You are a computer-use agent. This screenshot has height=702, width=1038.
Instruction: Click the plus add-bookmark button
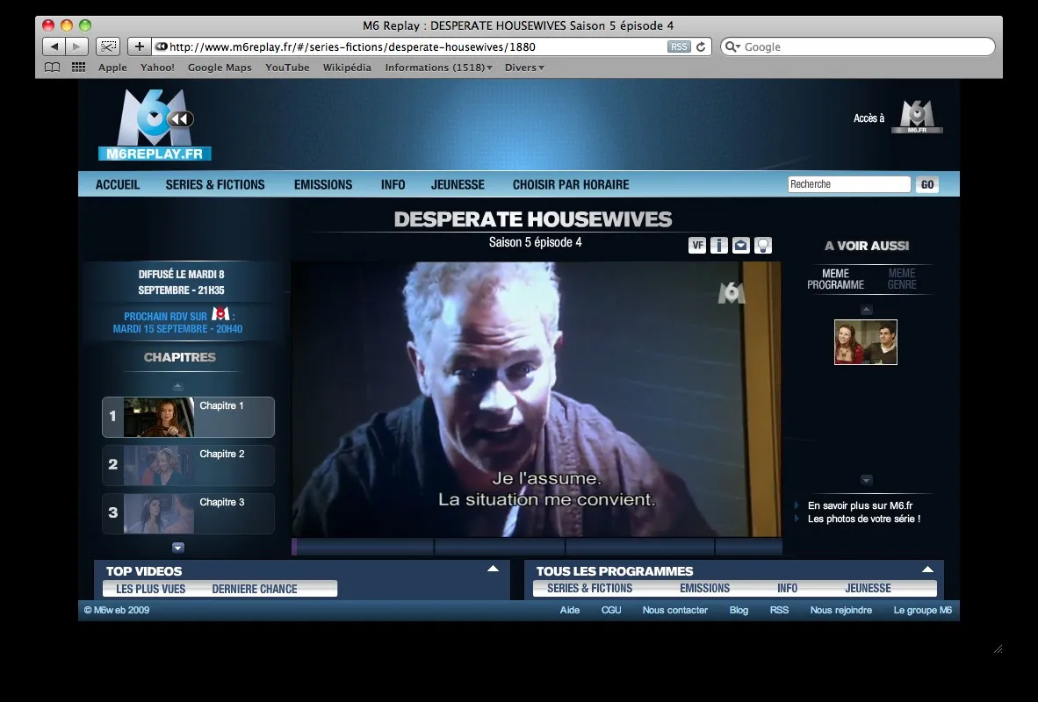(x=139, y=47)
